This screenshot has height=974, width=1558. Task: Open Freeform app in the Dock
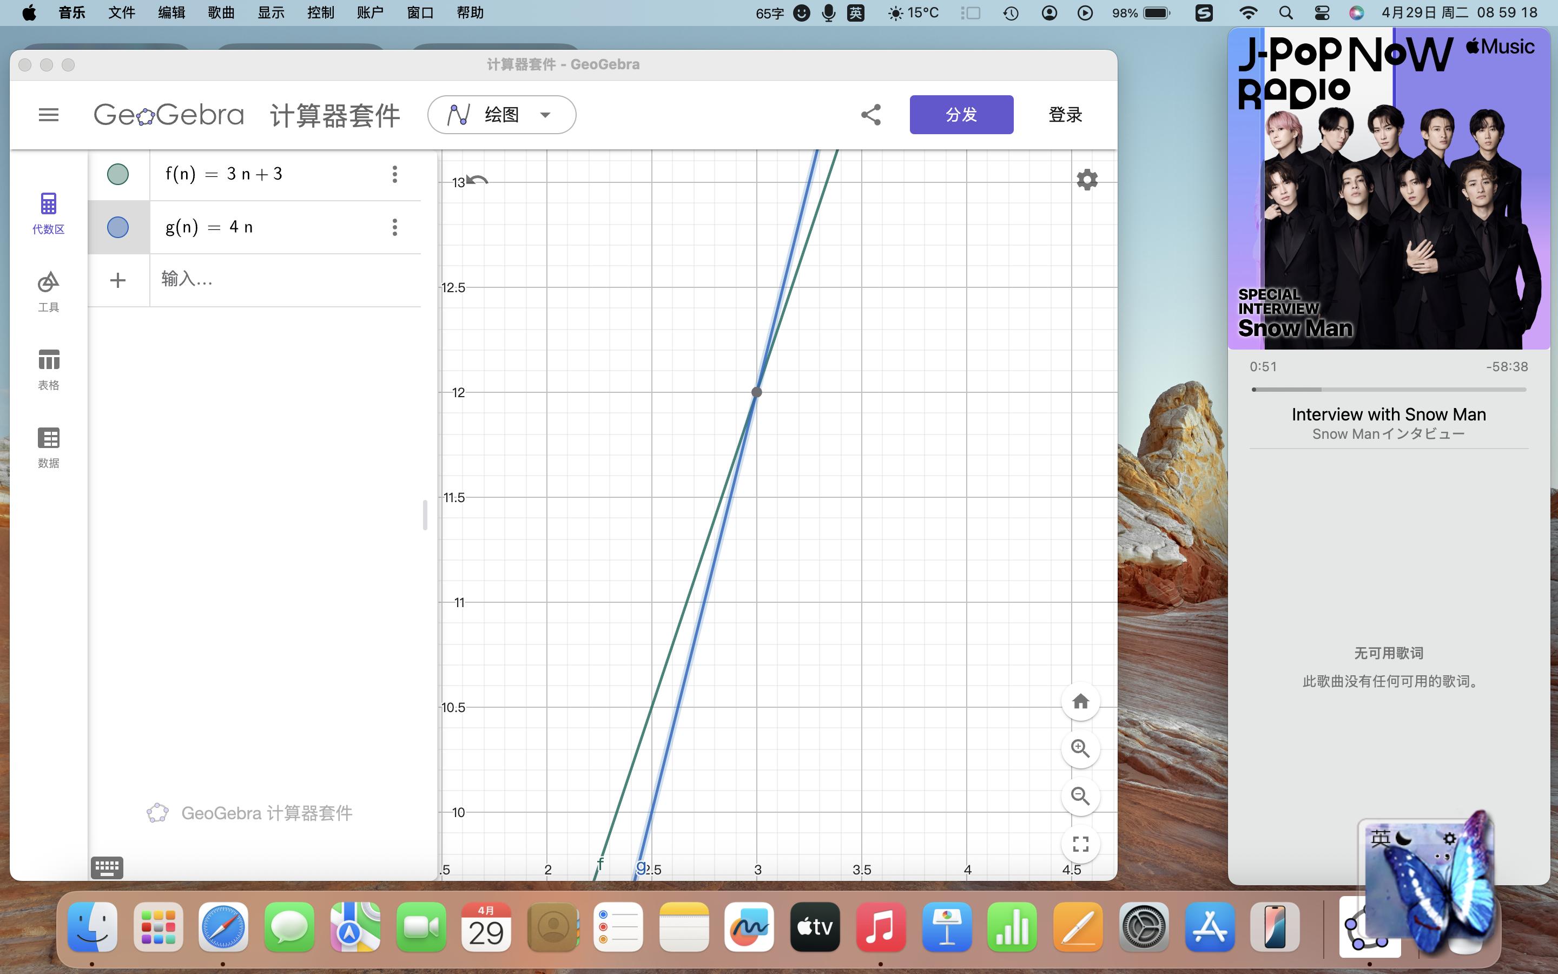749,927
